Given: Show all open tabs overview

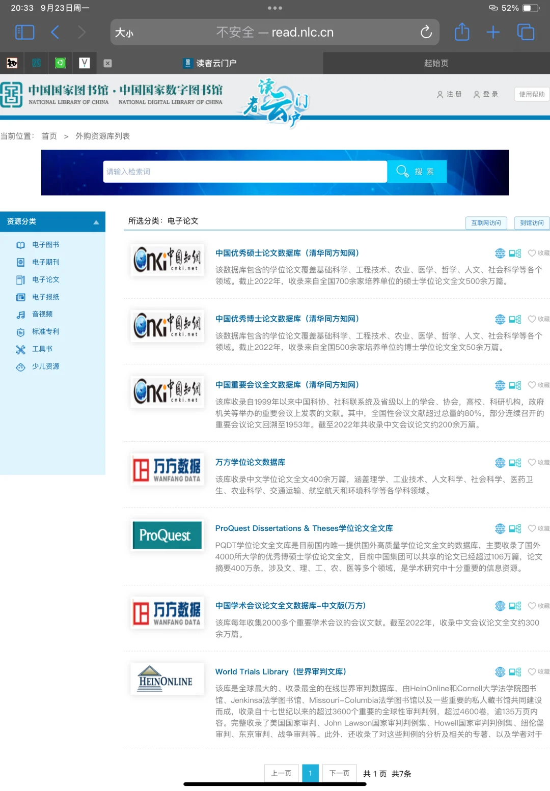Looking at the screenshot, I should (x=526, y=33).
